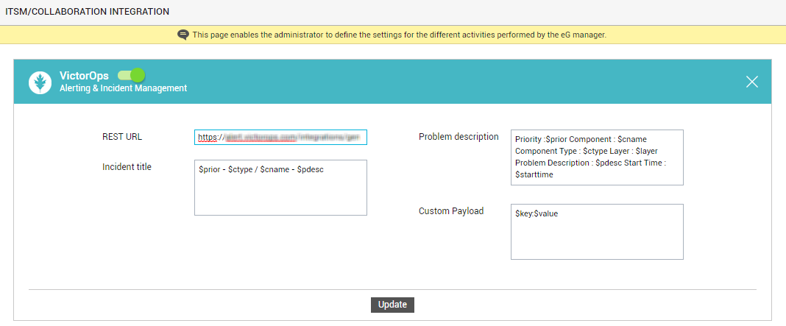Toggle the VictorOps integration switch off
This screenshot has width=786, height=326.
[x=131, y=75]
